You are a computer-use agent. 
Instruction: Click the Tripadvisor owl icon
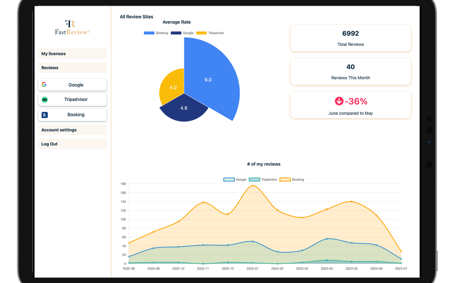[x=45, y=100]
